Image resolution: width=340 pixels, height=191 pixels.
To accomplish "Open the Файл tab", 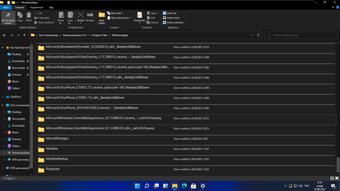I will coord(6,8).
